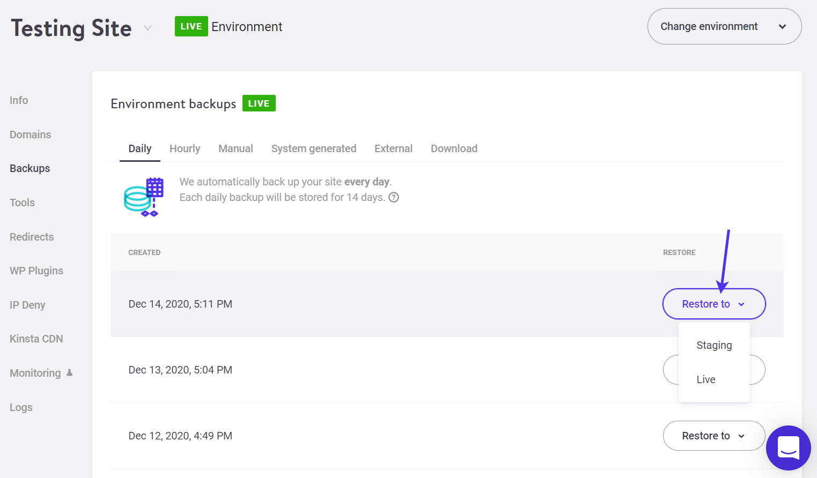Choose Live from the restore menu
The image size is (817, 478).
705,379
